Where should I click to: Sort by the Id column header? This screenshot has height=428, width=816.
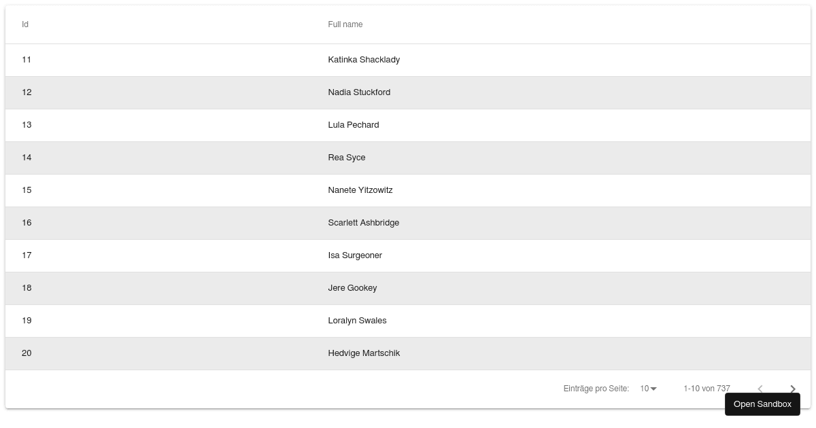(25, 24)
